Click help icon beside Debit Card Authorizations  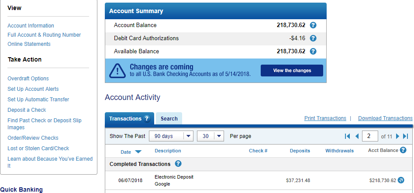[313, 38]
